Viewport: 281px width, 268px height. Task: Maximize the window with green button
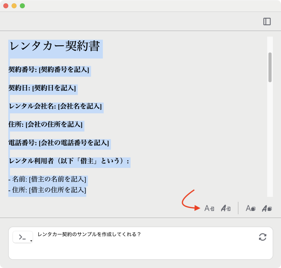(22, 6)
